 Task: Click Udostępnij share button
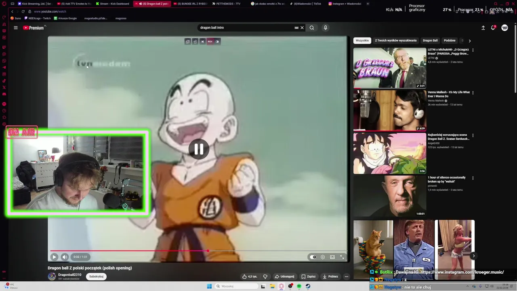284,276
